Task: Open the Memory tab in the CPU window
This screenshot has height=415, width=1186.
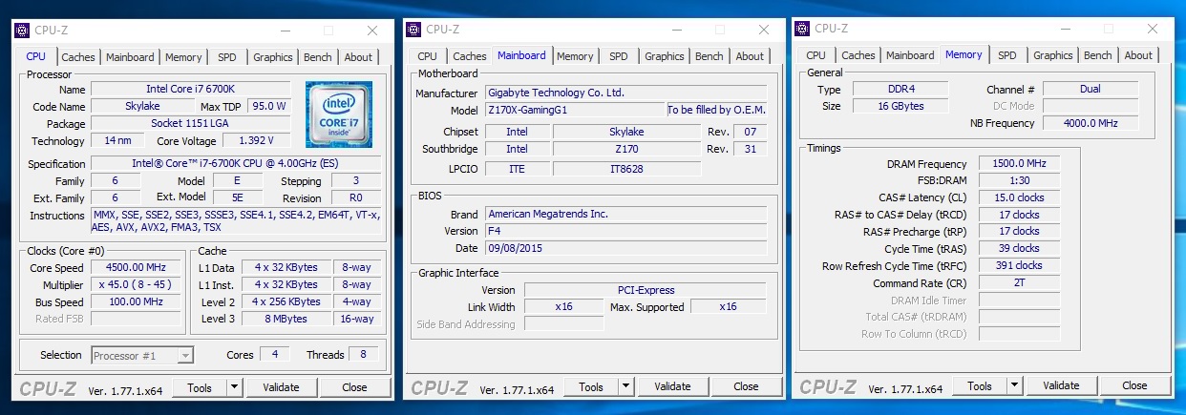Action: (183, 57)
